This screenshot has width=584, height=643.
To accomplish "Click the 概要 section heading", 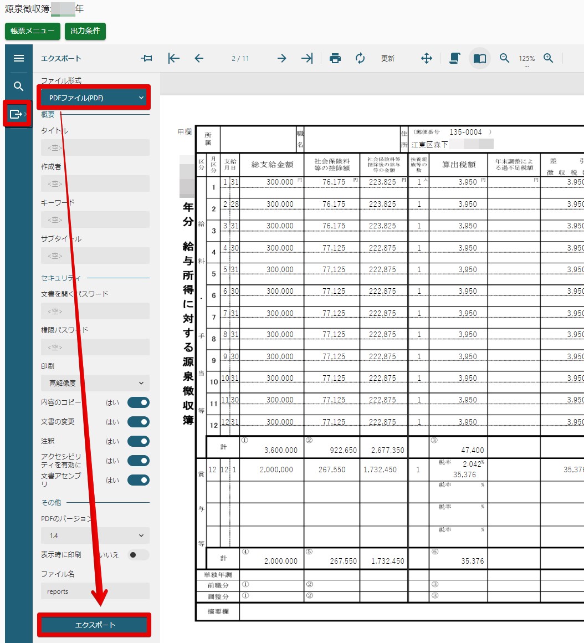I will [48, 114].
